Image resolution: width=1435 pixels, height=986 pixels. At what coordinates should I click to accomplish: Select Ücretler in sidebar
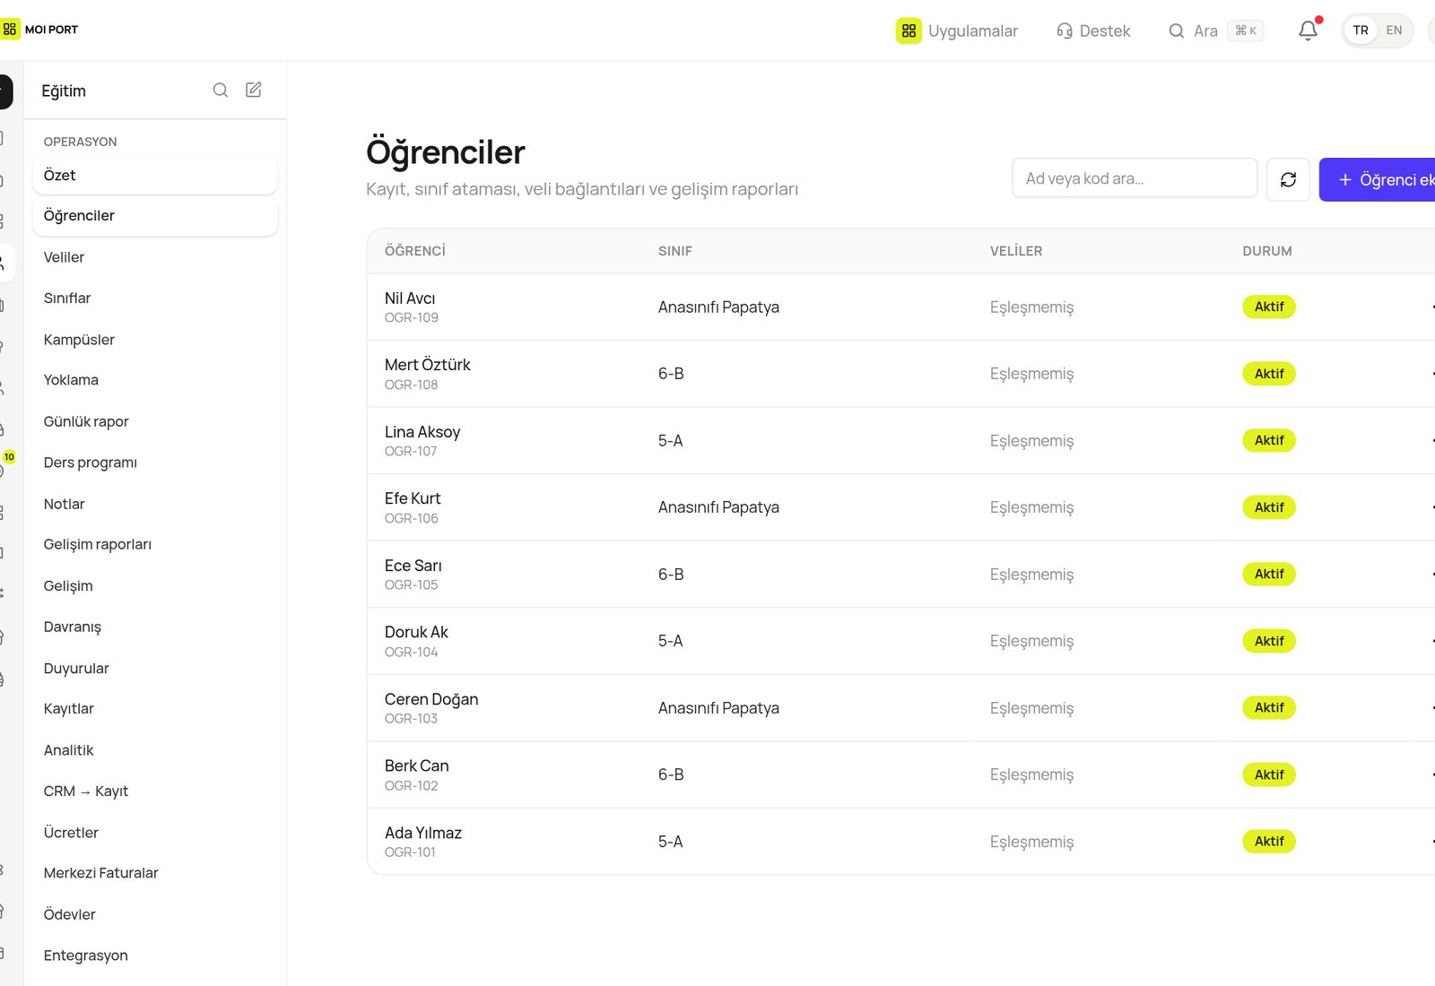155,833
